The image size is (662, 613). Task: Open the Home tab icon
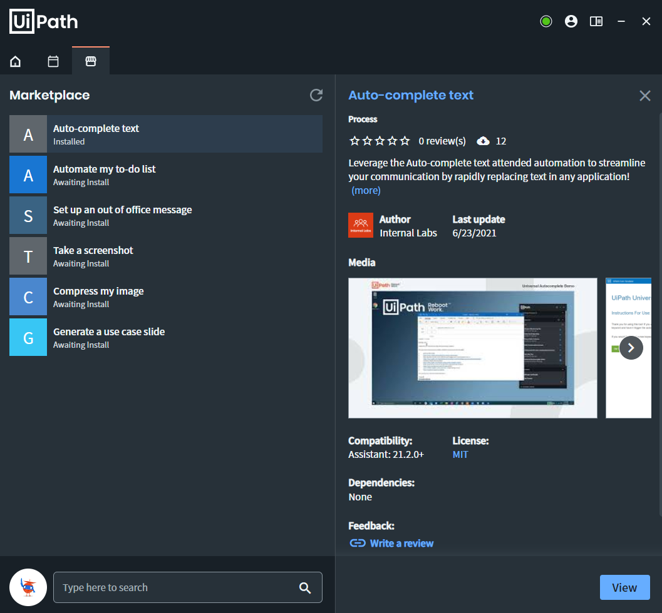click(x=15, y=61)
